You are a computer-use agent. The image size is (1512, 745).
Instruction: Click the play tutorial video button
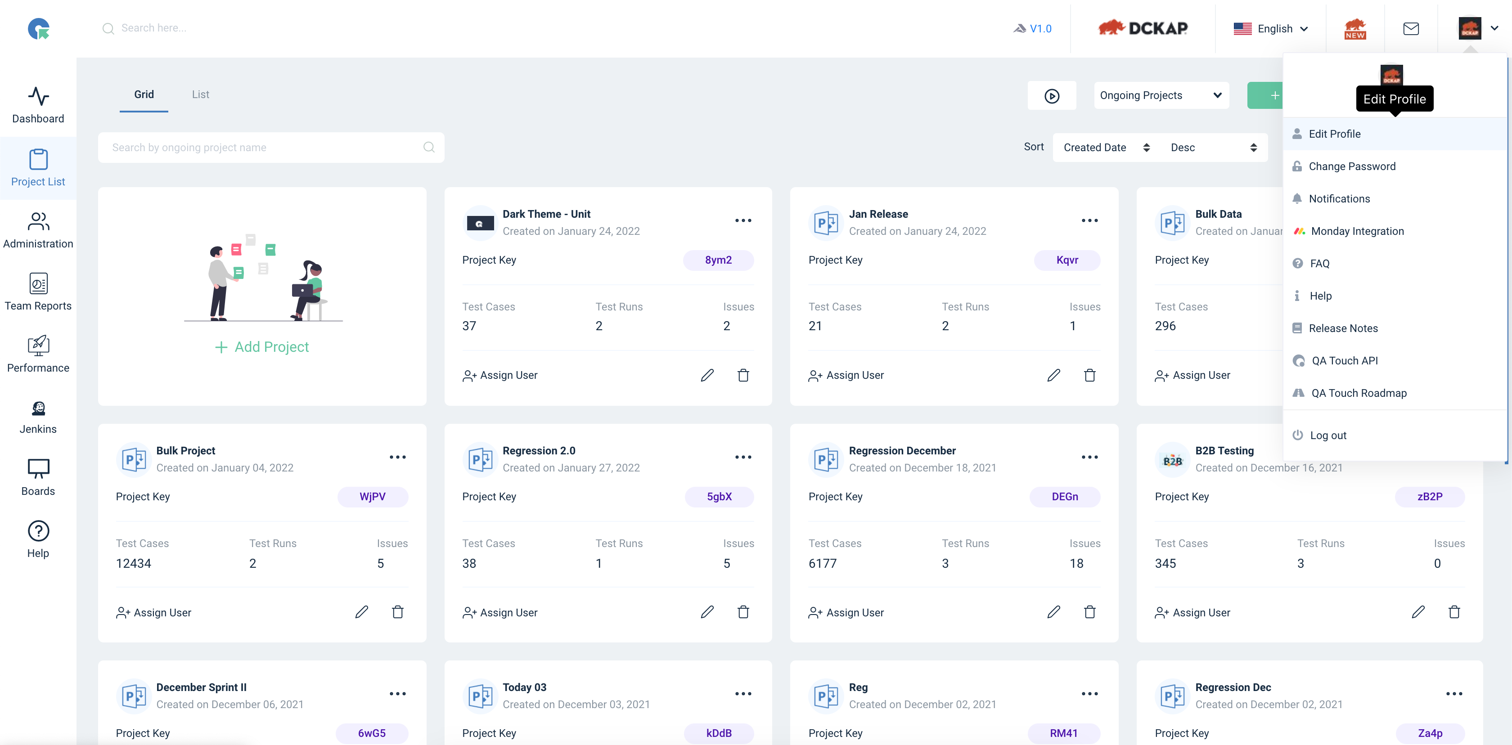1052,96
